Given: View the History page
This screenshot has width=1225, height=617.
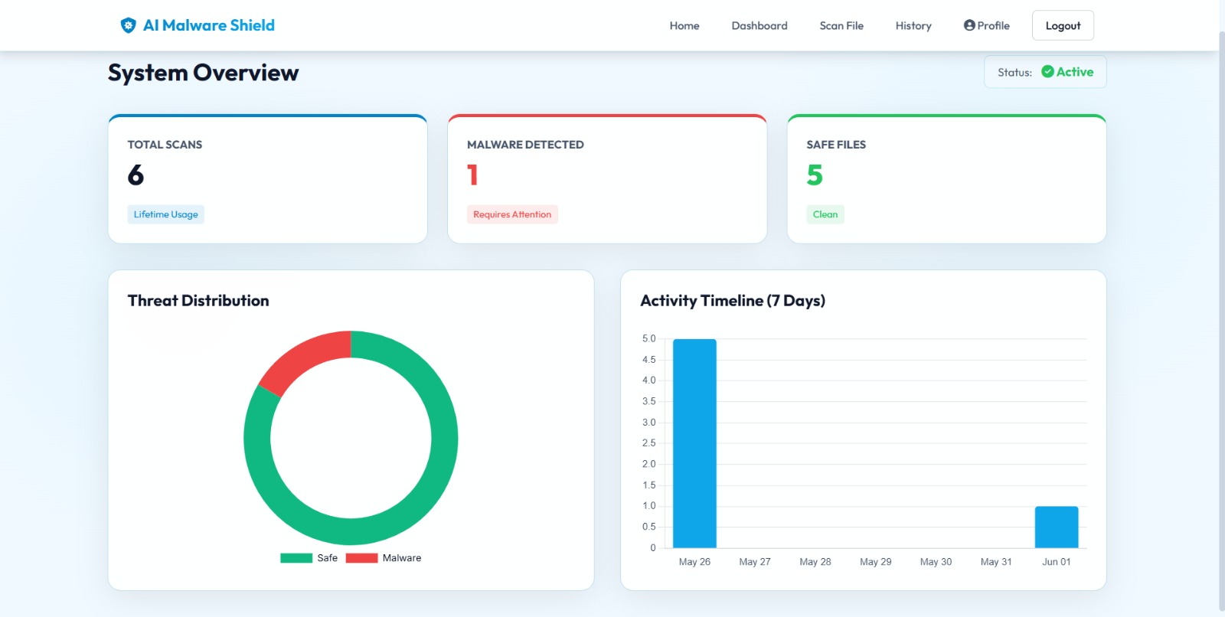Looking at the screenshot, I should tap(913, 25).
